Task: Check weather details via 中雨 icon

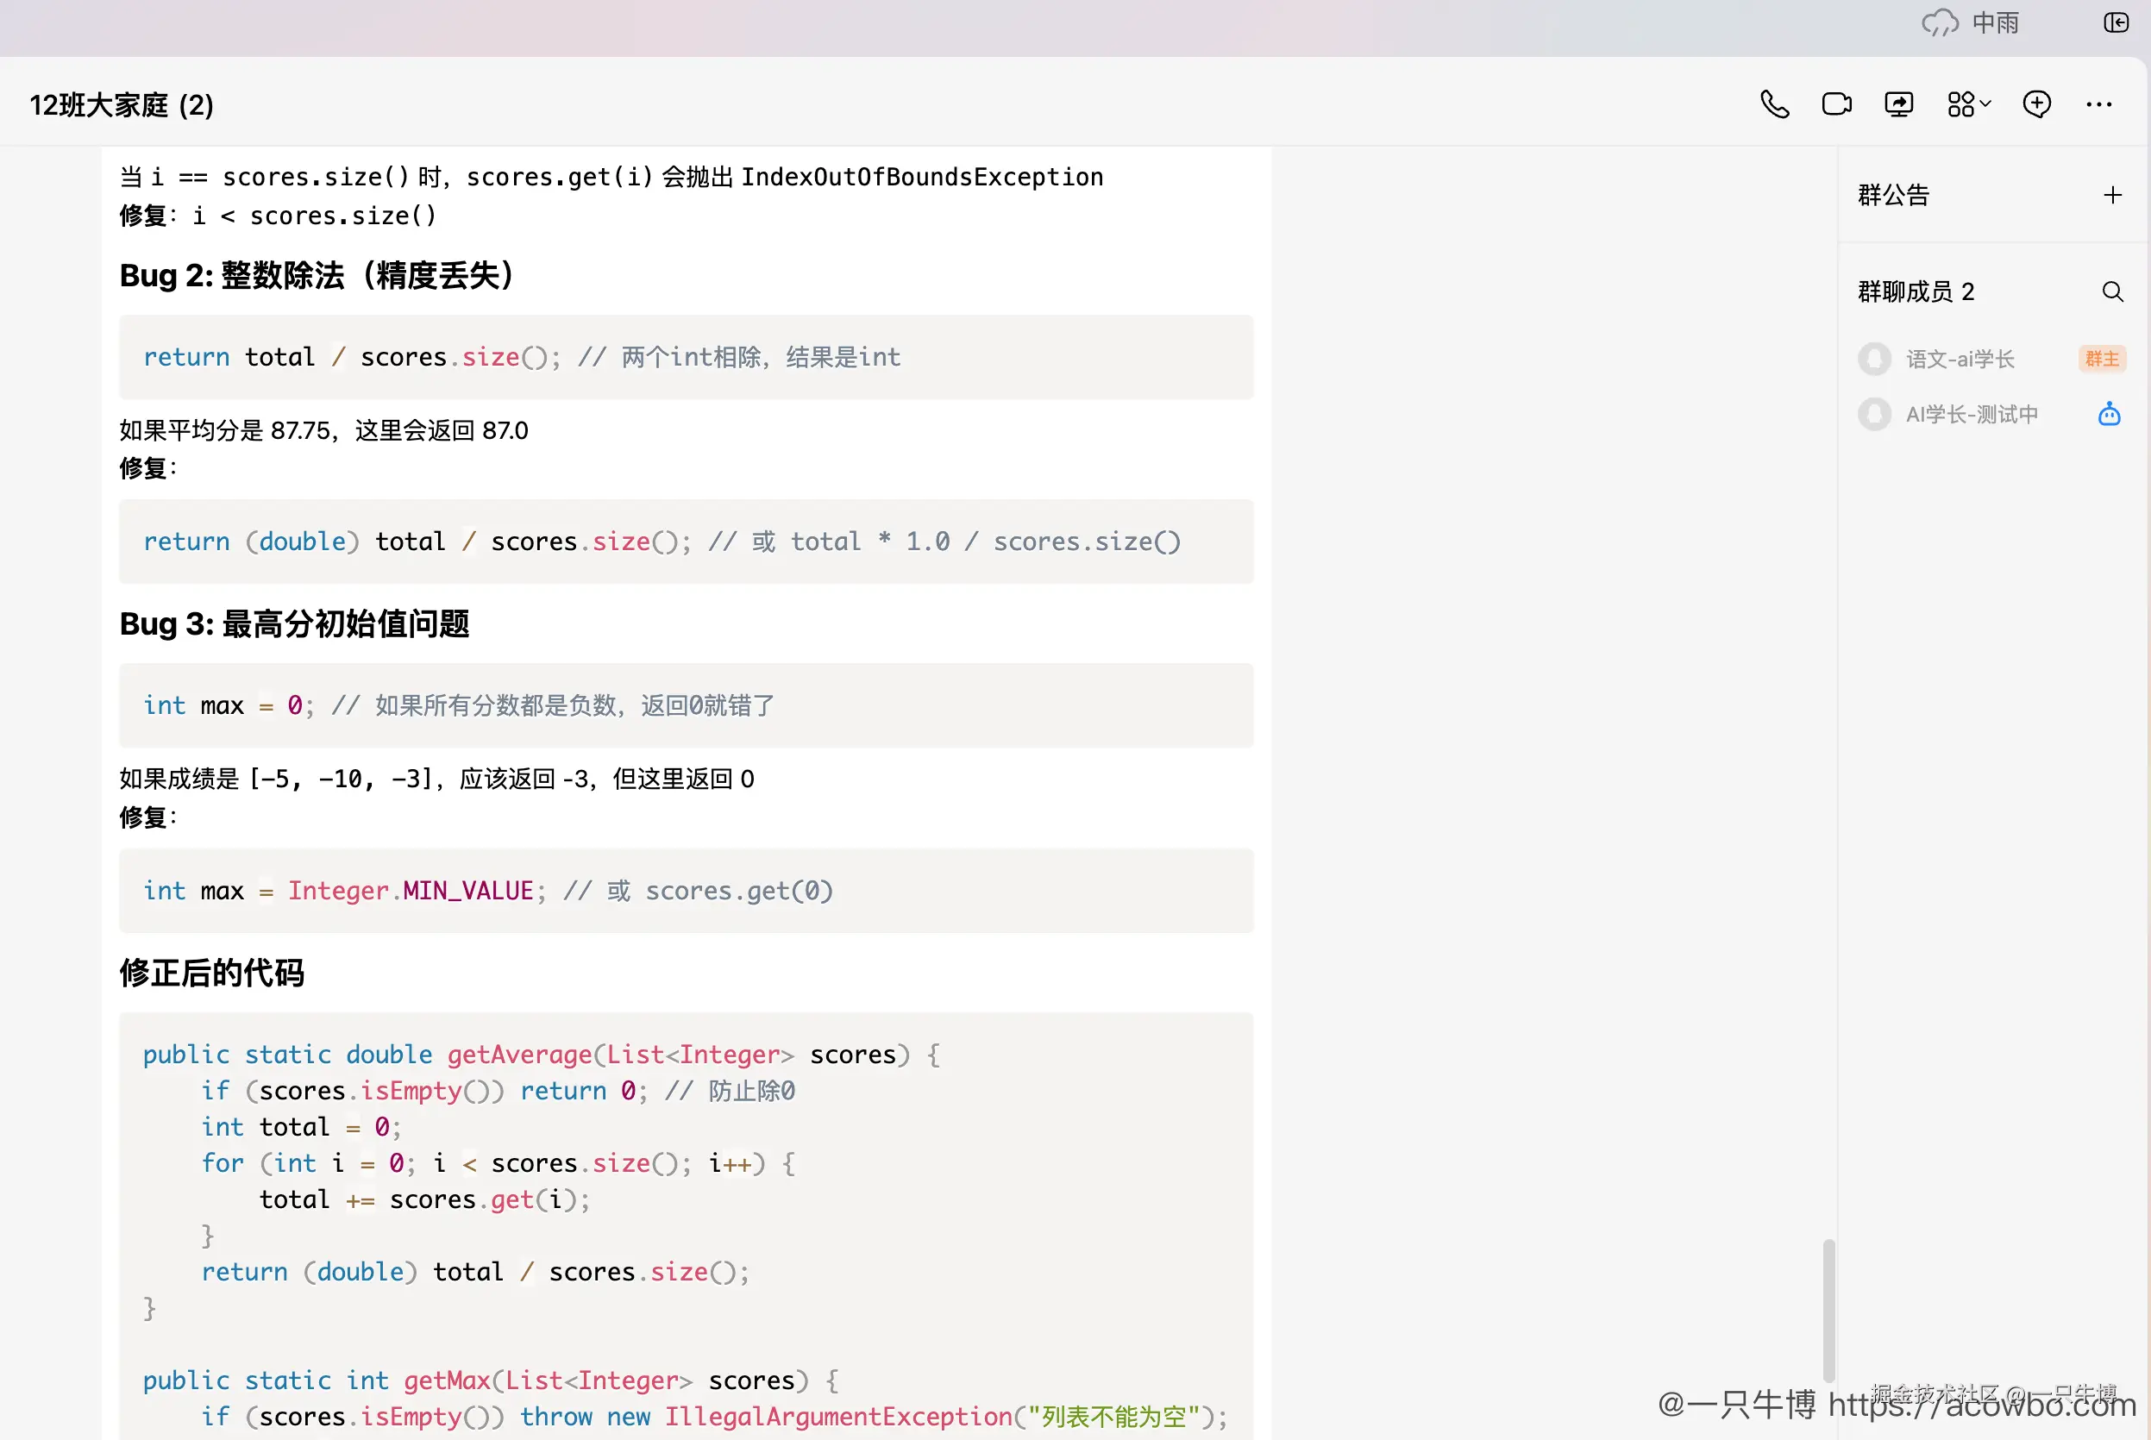Action: point(1940,23)
